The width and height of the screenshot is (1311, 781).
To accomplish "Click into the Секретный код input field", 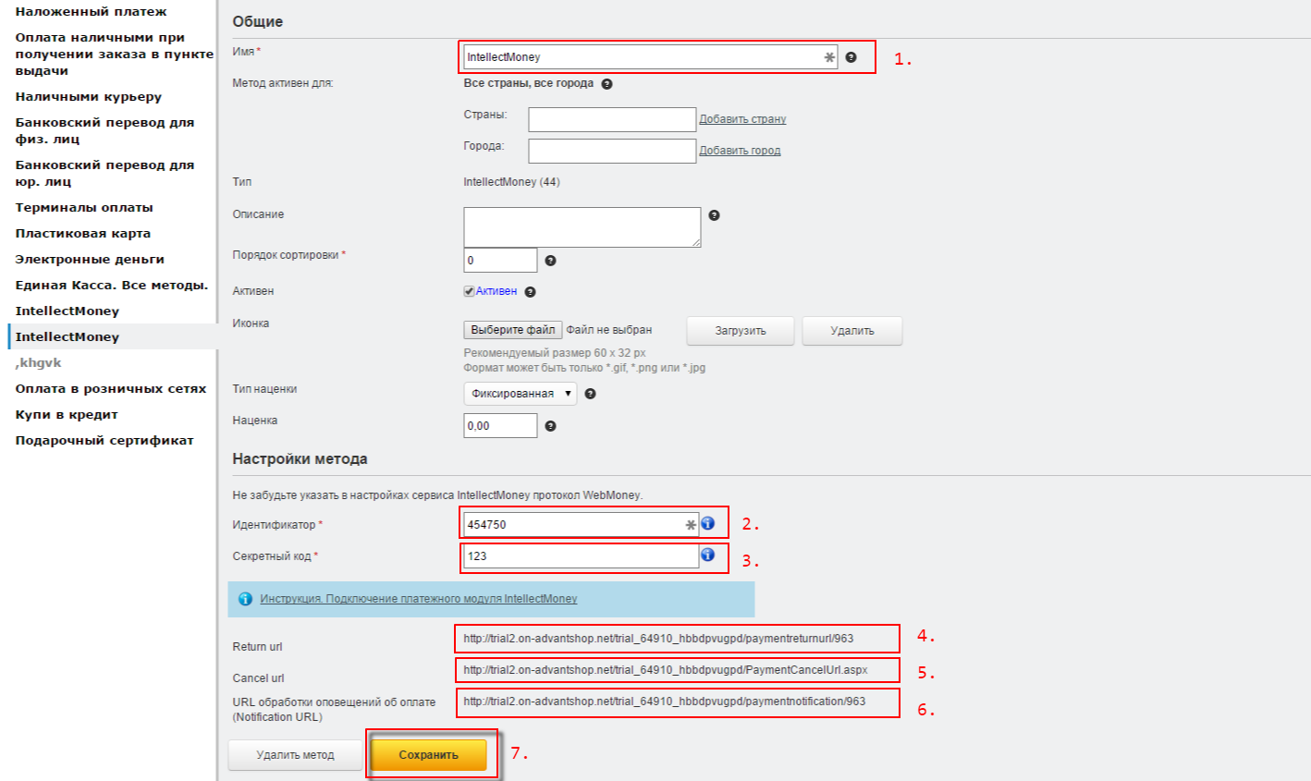I will pyautogui.click(x=580, y=556).
